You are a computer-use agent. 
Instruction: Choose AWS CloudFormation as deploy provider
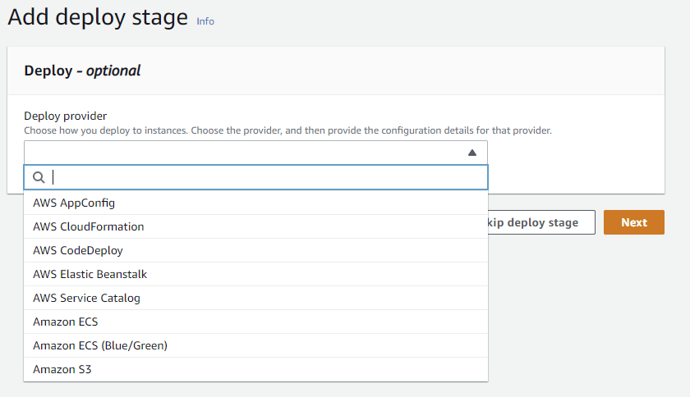pyautogui.click(x=89, y=226)
